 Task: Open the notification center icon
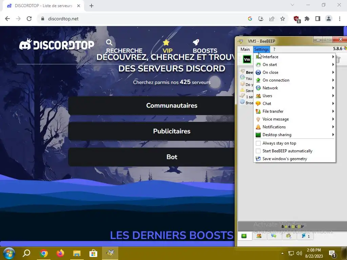tap(332, 254)
